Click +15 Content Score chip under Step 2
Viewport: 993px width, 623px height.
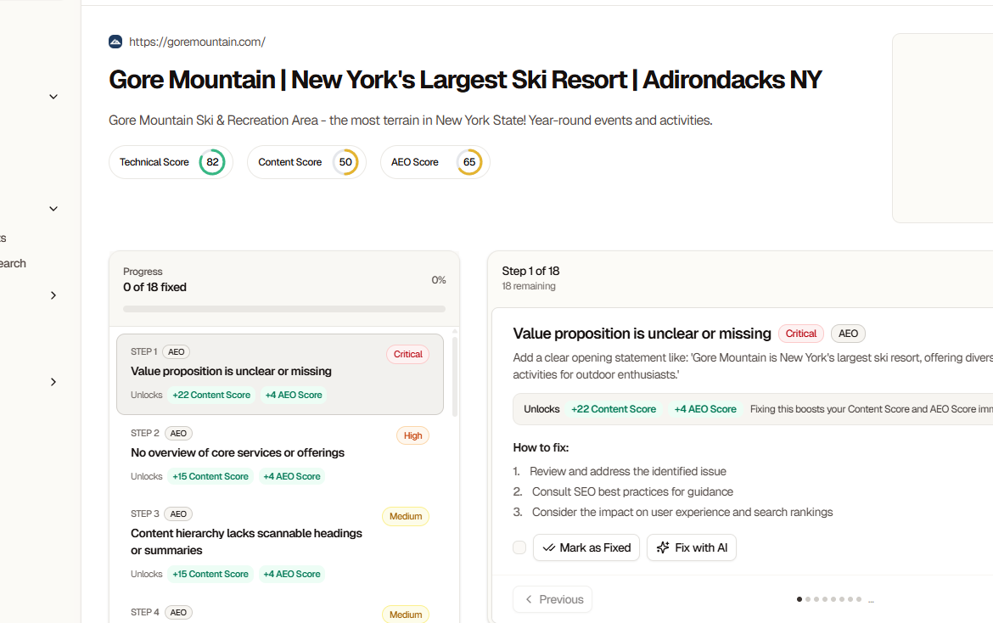(x=210, y=476)
